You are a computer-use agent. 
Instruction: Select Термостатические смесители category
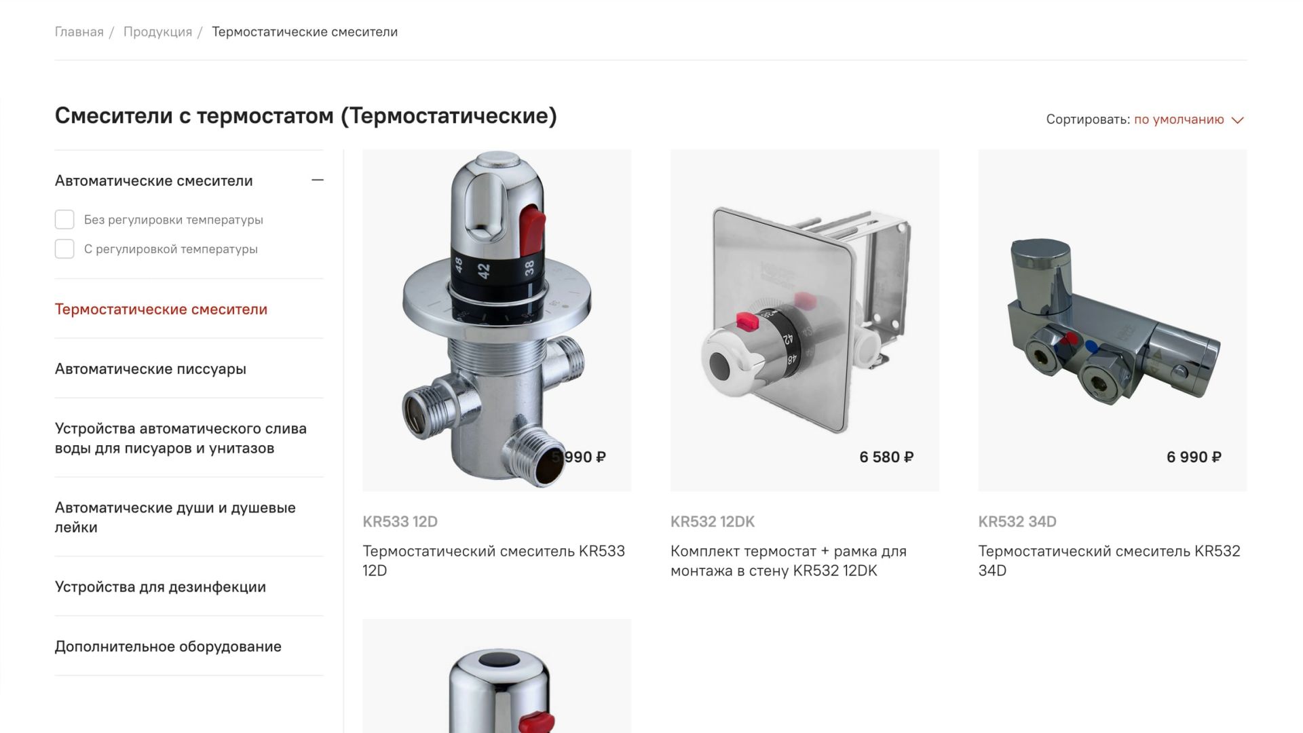161,309
